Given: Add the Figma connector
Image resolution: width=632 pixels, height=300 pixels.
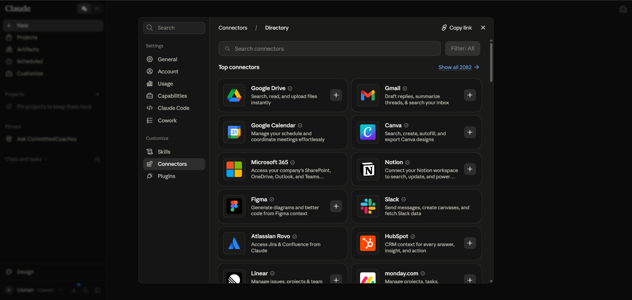Looking at the screenshot, I should 336,206.
